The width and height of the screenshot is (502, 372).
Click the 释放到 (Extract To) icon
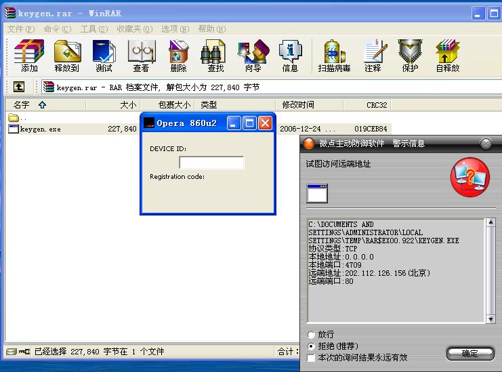tap(66, 56)
